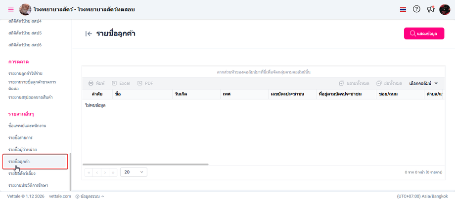Expand all groups with ขยายทั้งหมด
Screen dimensions: 455x201
354,83
